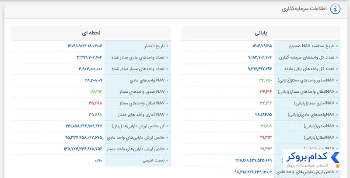
Task: Click the تعداد واحدهاي ممتاز صادر شده label
Action: [x=138, y=69]
